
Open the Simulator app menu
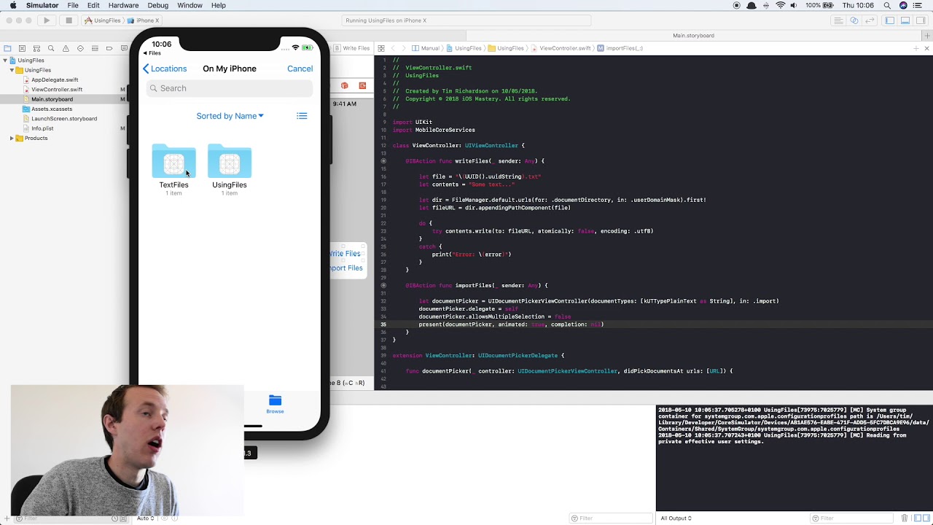[42, 5]
